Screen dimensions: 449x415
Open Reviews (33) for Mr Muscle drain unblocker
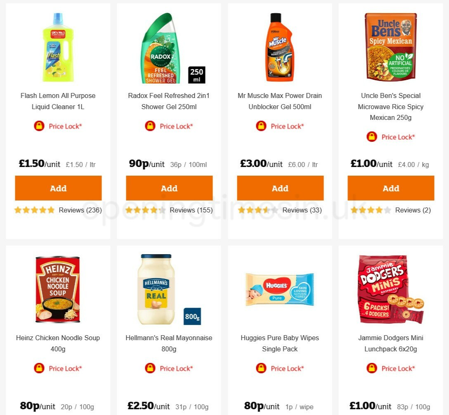tap(300, 210)
